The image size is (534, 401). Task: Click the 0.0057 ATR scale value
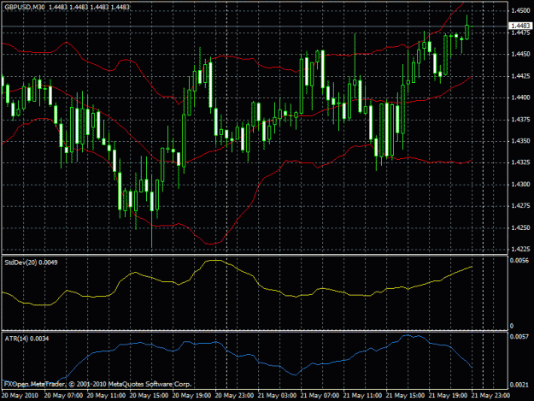coord(519,337)
